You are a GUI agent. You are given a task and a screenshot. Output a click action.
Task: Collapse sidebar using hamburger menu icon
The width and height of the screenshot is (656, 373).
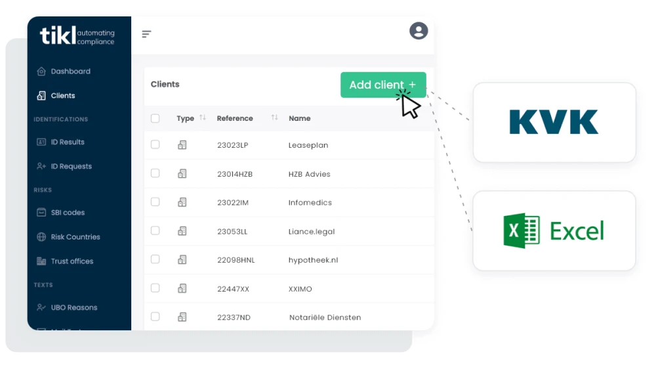coord(146,34)
